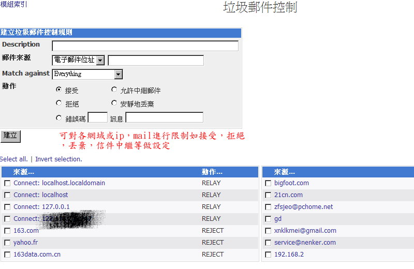The image size is (414, 269).
Task: Select the 錯誤碼 radio button
Action: point(58,118)
